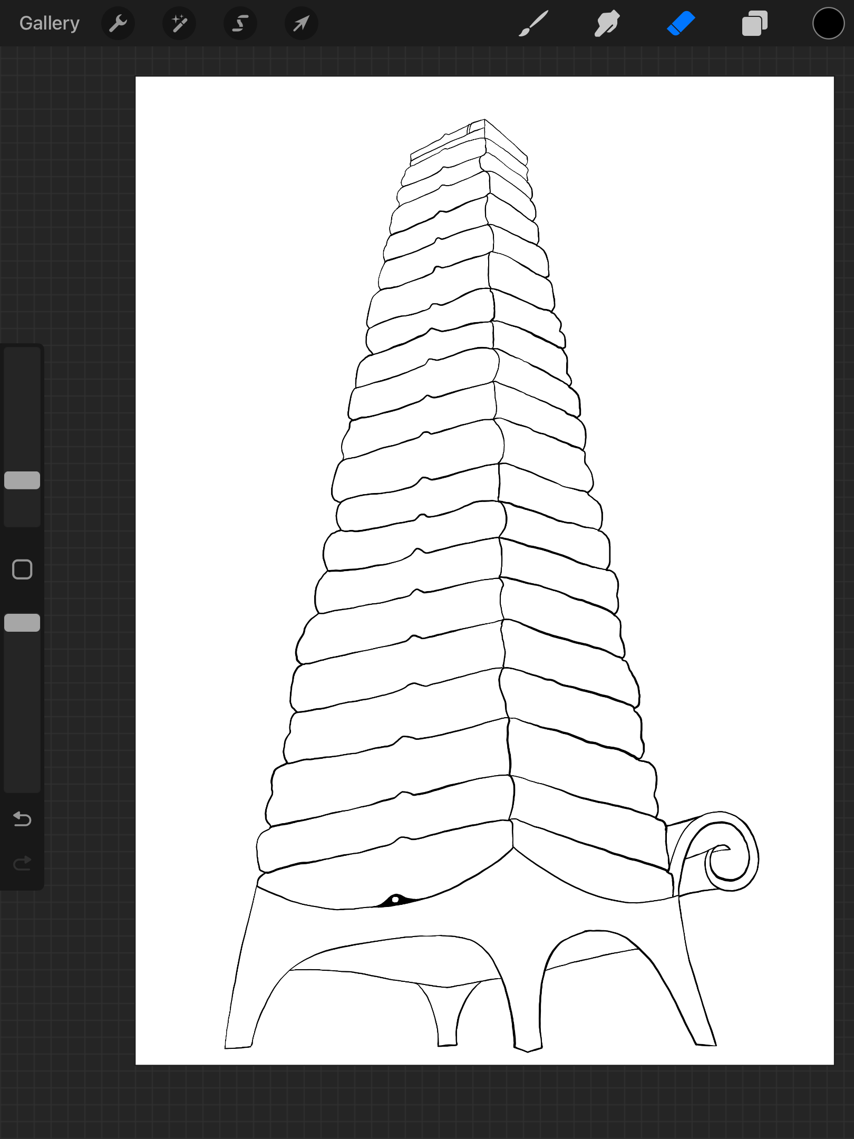Select the Smudge tool

click(x=607, y=23)
